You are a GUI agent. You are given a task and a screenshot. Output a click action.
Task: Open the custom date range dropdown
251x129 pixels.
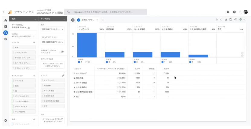[x=34, y=36]
